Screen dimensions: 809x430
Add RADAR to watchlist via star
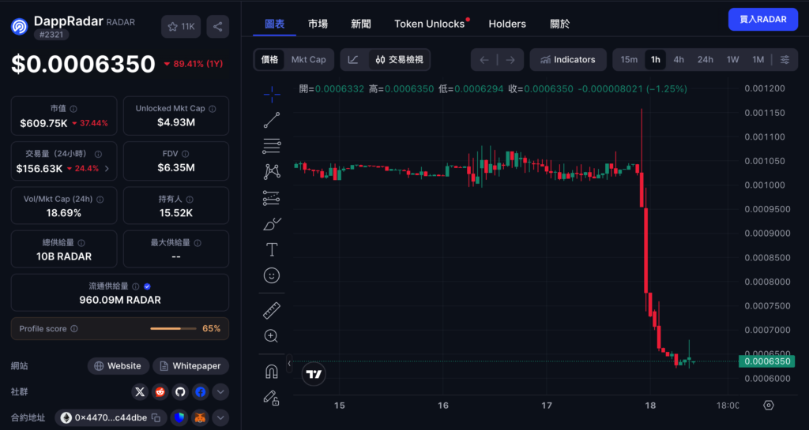click(181, 27)
